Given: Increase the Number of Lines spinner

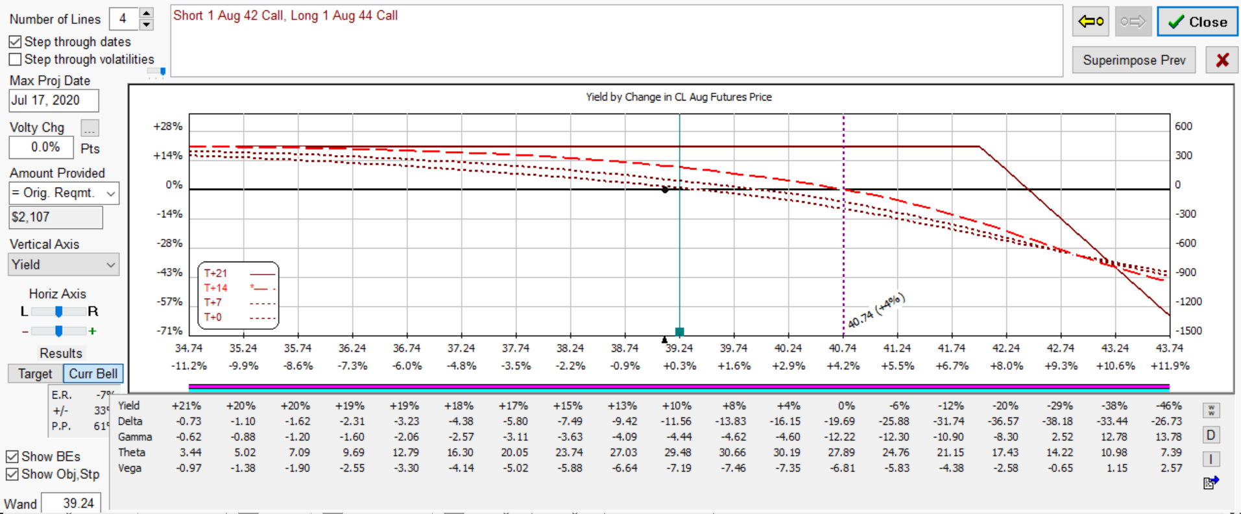Looking at the screenshot, I should click(147, 13).
